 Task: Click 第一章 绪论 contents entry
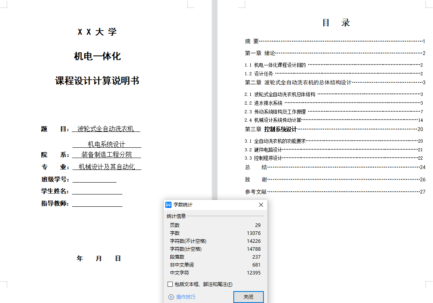click(x=335, y=53)
